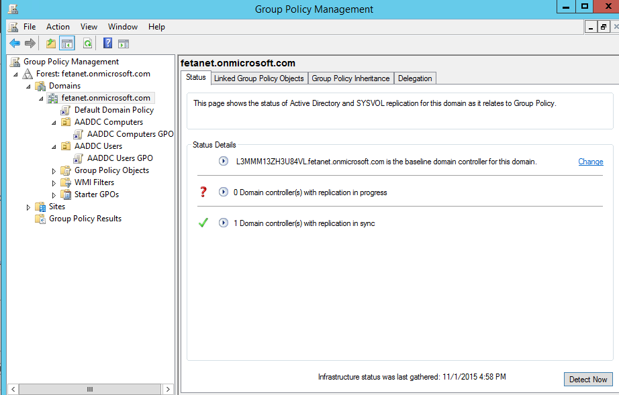Select the Default Domain Policy GPO icon
619x395 pixels.
pos(66,110)
